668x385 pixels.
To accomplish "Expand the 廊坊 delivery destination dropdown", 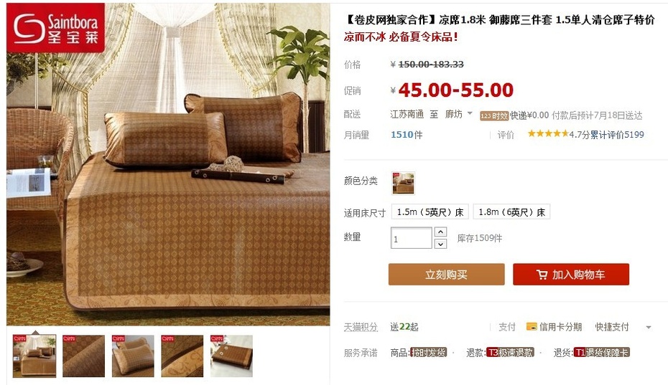I will point(470,113).
